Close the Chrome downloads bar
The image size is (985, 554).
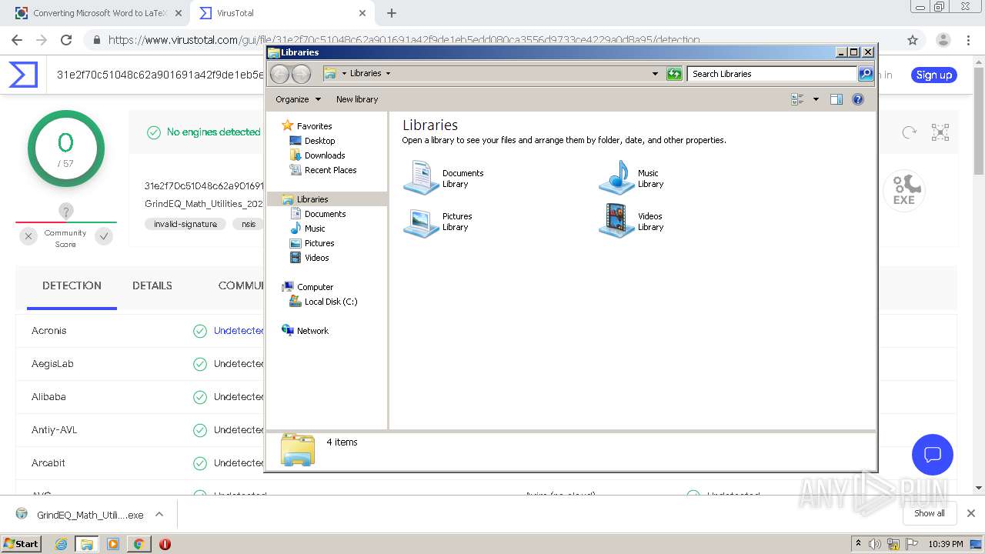click(970, 513)
